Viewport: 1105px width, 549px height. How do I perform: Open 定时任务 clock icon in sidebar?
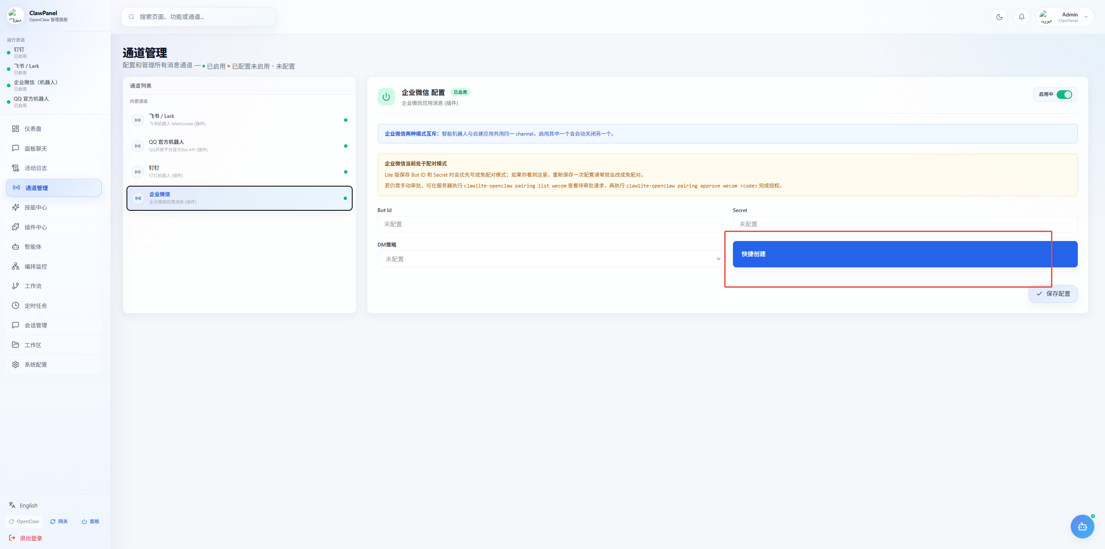[16, 305]
